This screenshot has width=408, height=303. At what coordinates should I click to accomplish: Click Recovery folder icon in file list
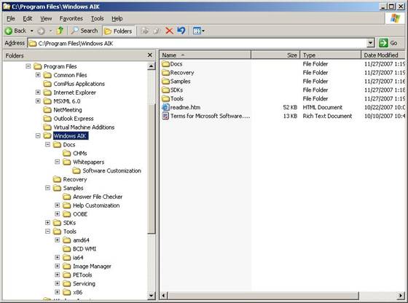point(165,73)
